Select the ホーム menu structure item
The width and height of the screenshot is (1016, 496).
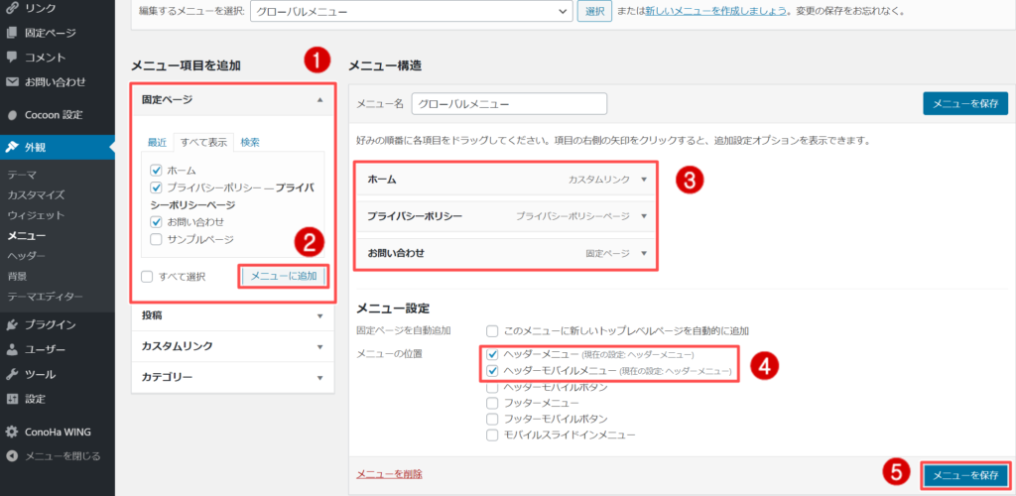(x=505, y=180)
